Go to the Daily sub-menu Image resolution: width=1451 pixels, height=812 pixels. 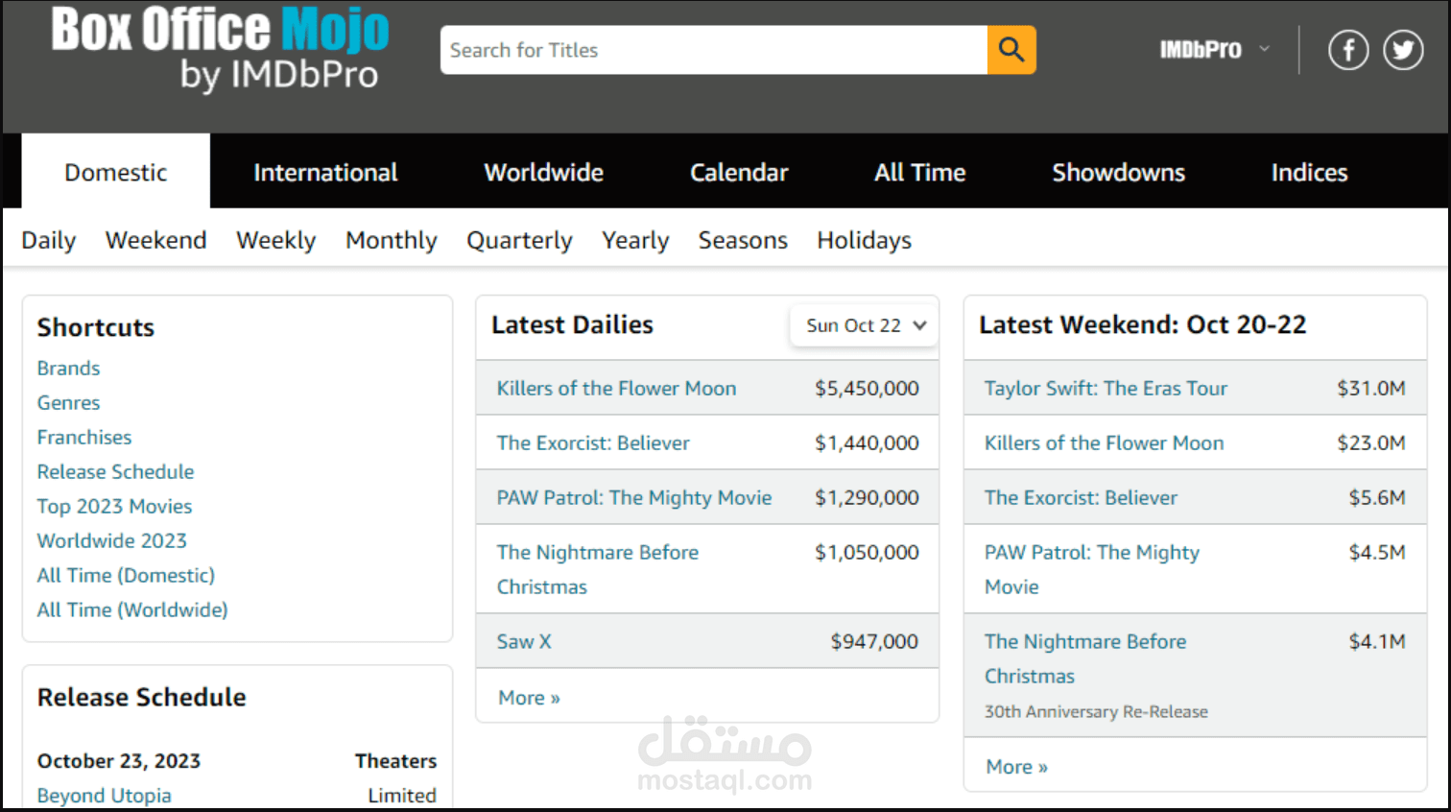click(x=49, y=240)
